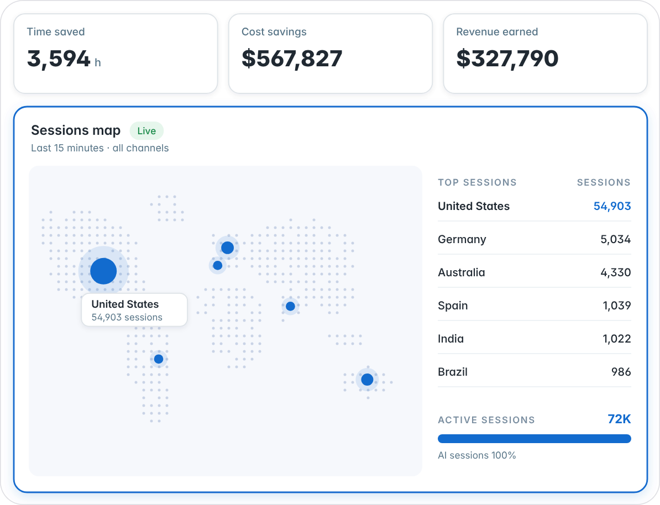The width and height of the screenshot is (660, 505).
Task: Click the Active sessions progress bar
Action: click(534, 439)
